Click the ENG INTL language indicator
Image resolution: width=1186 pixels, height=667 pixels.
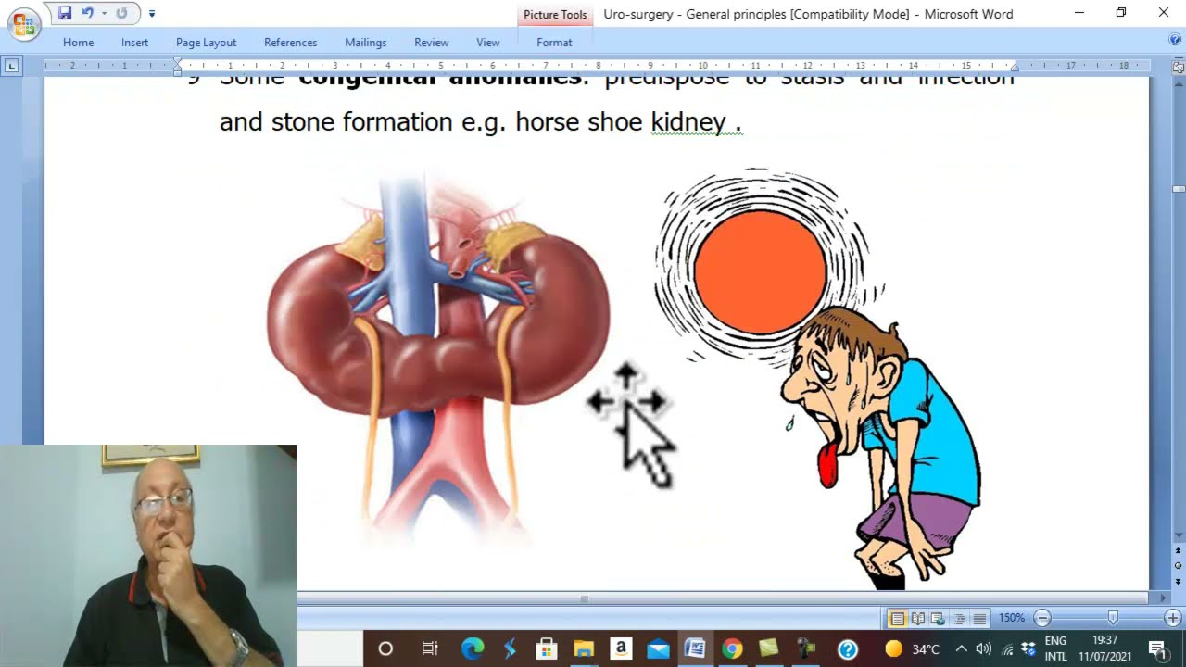(1055, 648)
